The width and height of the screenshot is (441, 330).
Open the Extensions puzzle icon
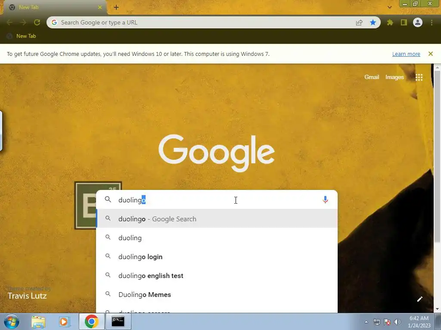coord(390,22)
